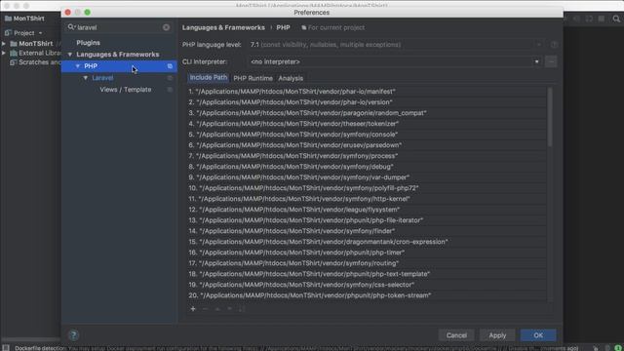Select include path phpunit/php-file-iterator
This screenshot has width=624, height=351.
[x=367, y=220]
